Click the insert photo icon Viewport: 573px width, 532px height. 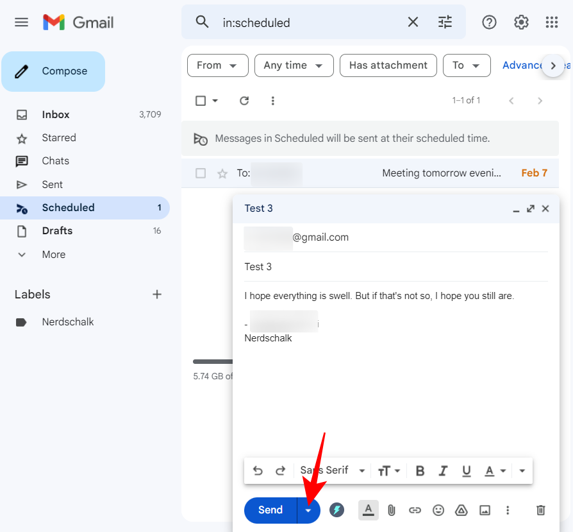pyautogui.click(x=485, y=510)
